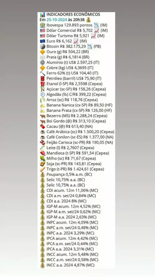Click the rising chart icon after Dólar Turismo
Screen dimensions: 155x277
click(93, 36)
